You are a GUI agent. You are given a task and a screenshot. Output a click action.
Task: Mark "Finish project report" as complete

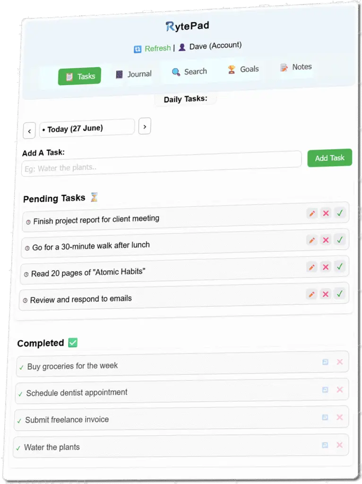[x=340, y=213]
